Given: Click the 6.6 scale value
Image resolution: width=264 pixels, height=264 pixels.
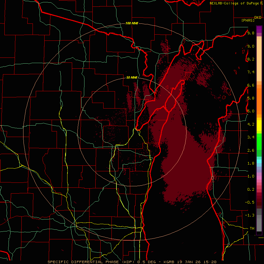Looking at the screenshot, I should click(x=251, y=85).
